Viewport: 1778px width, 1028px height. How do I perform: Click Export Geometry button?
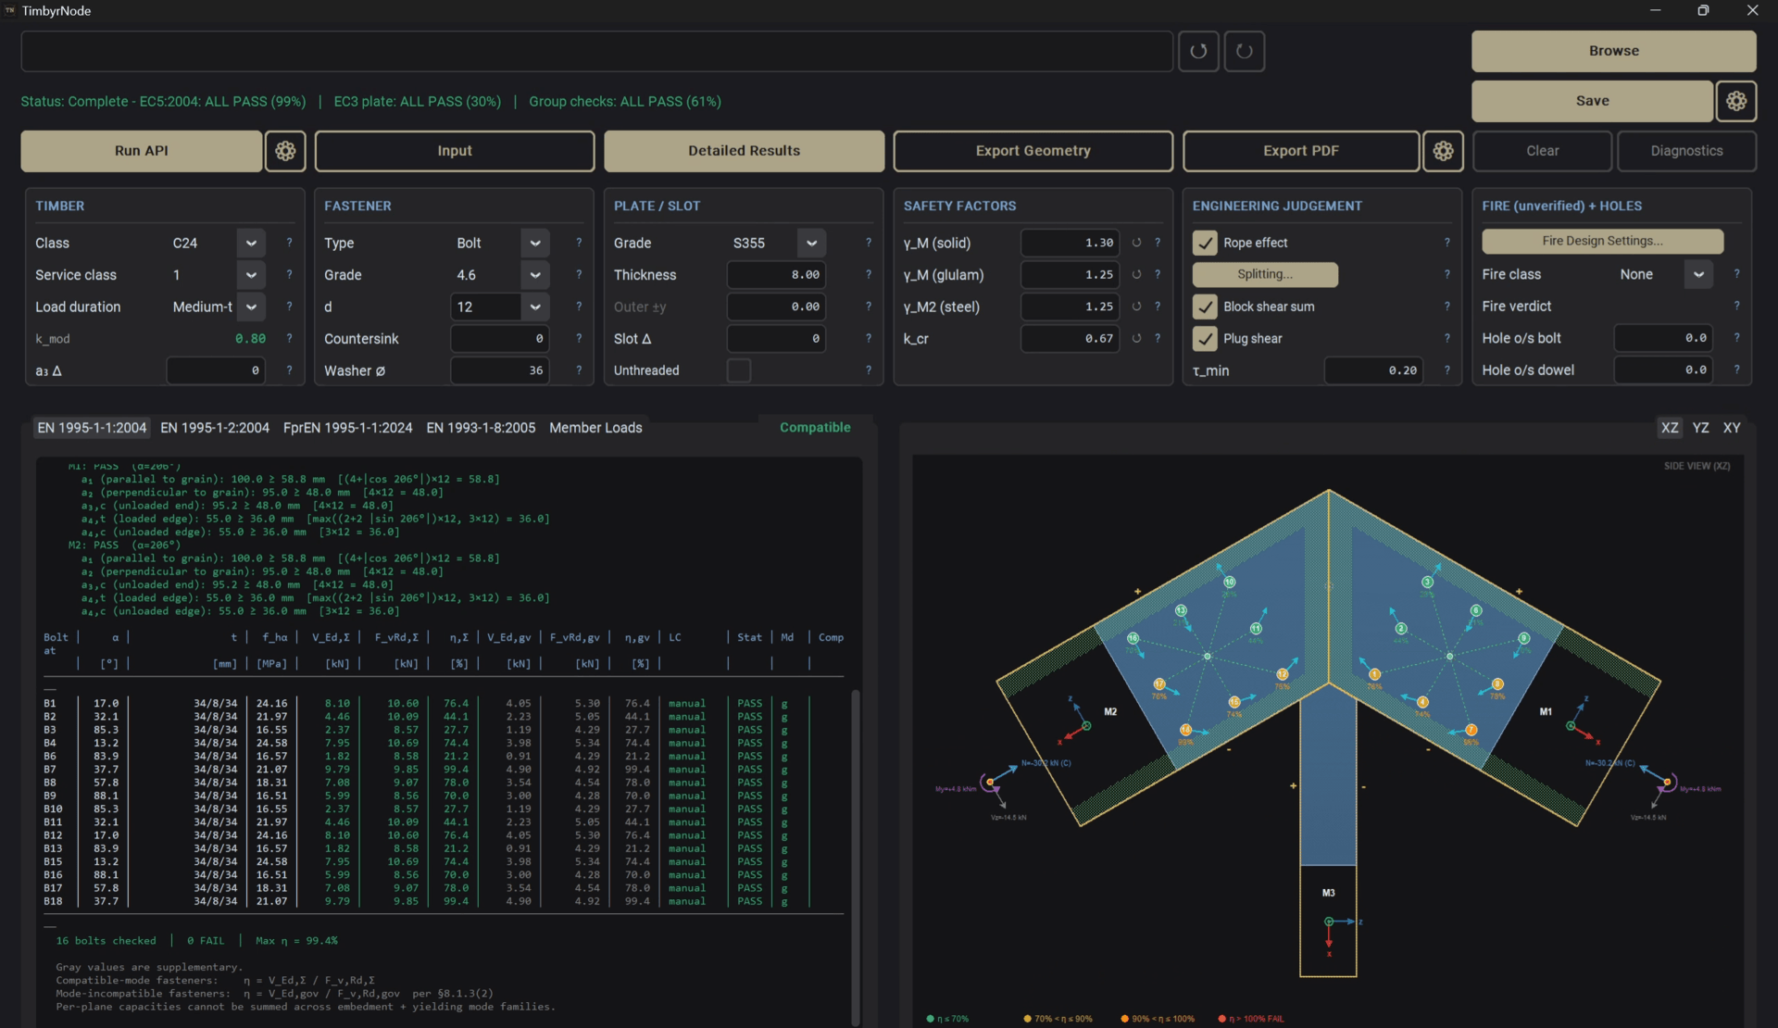click(1033, 151)
